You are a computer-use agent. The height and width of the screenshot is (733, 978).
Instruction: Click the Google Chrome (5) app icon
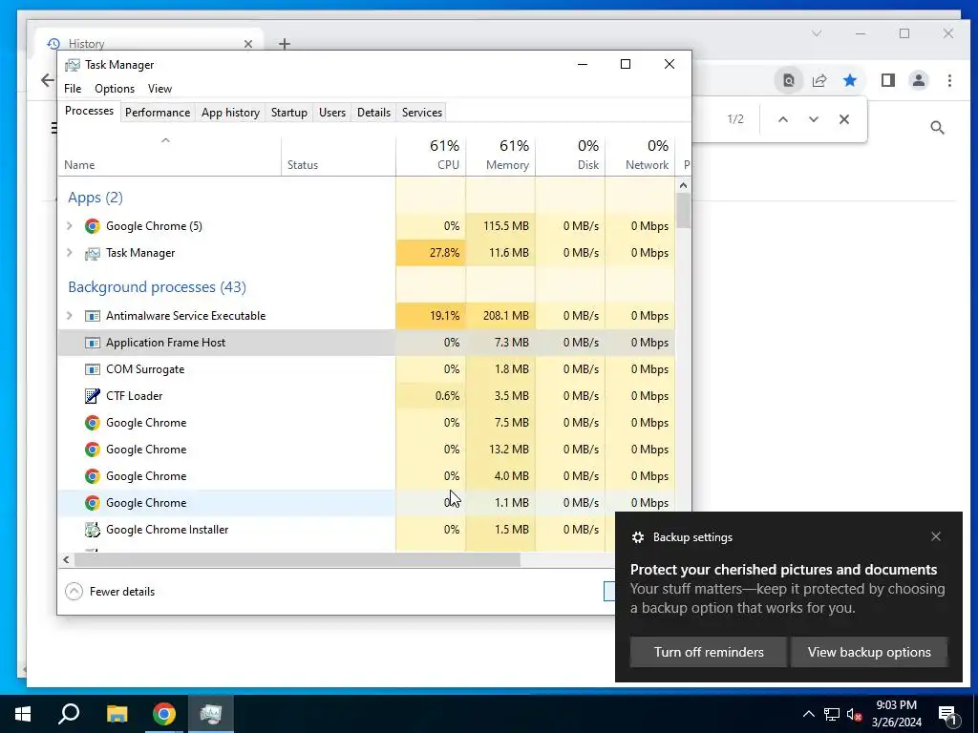(93, 226)
